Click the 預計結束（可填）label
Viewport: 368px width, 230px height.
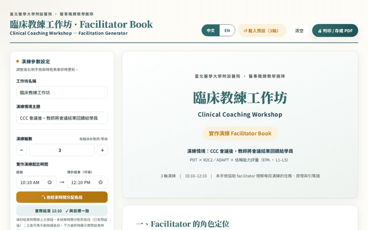(x=80, y=172)
